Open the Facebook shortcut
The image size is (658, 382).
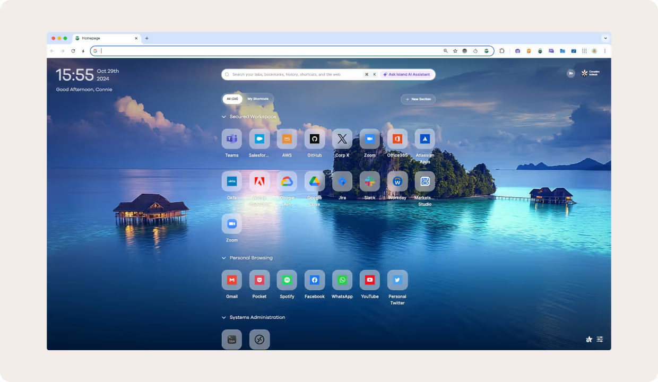pos(315,280)
